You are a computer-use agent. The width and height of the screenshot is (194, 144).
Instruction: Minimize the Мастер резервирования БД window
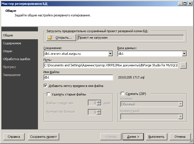180,4
